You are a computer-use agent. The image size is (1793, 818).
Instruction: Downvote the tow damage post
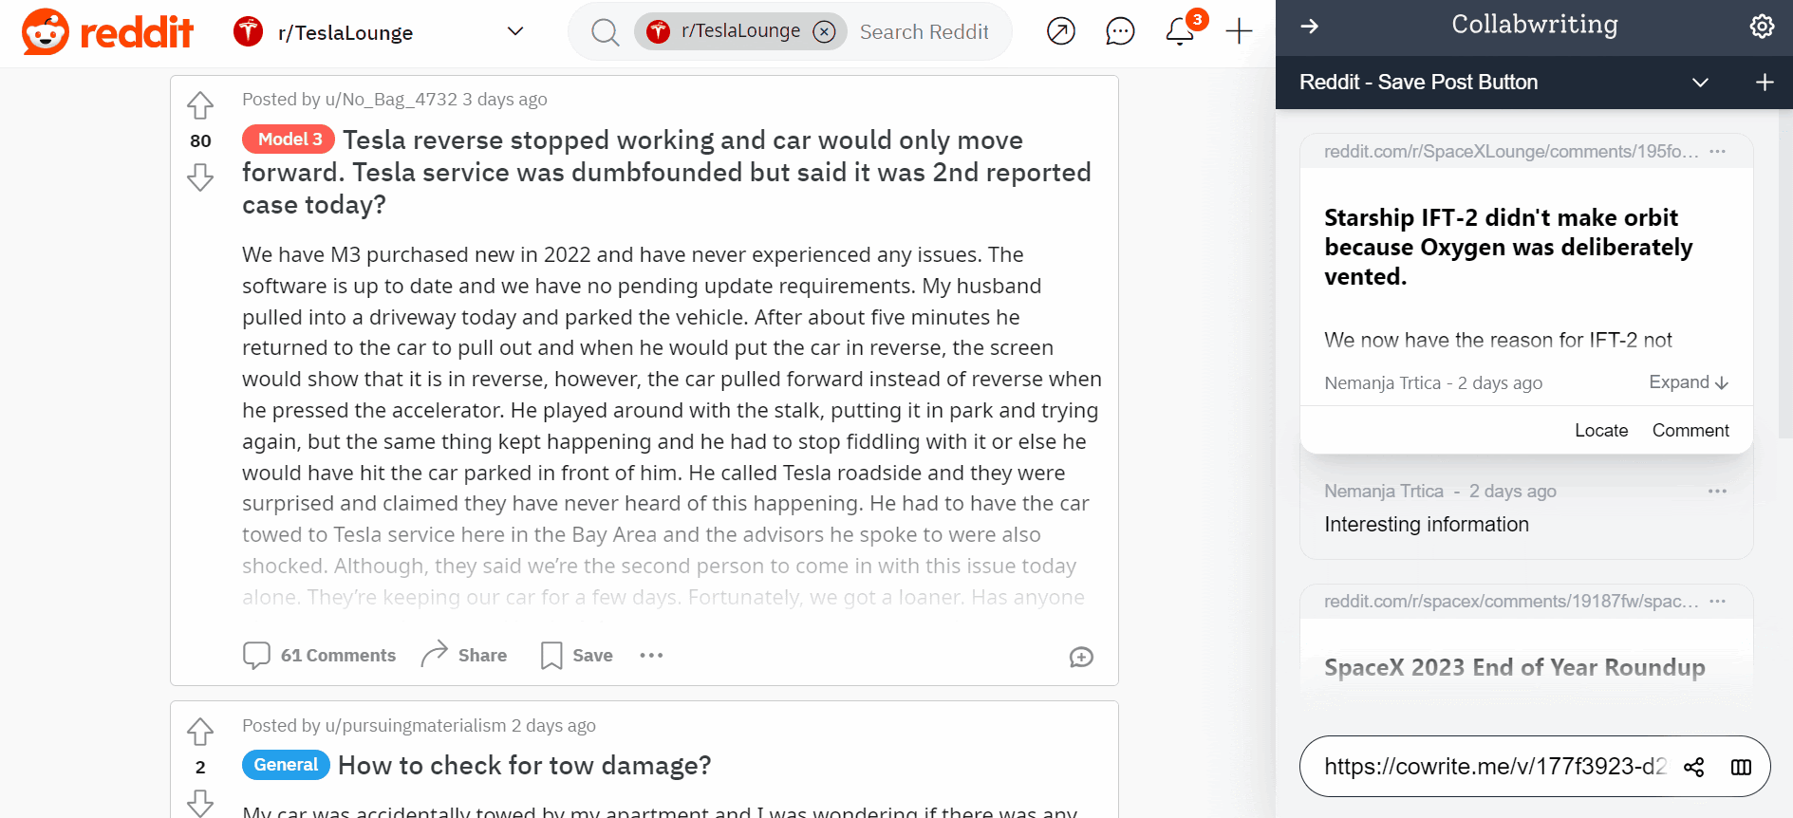click(200, 803)
